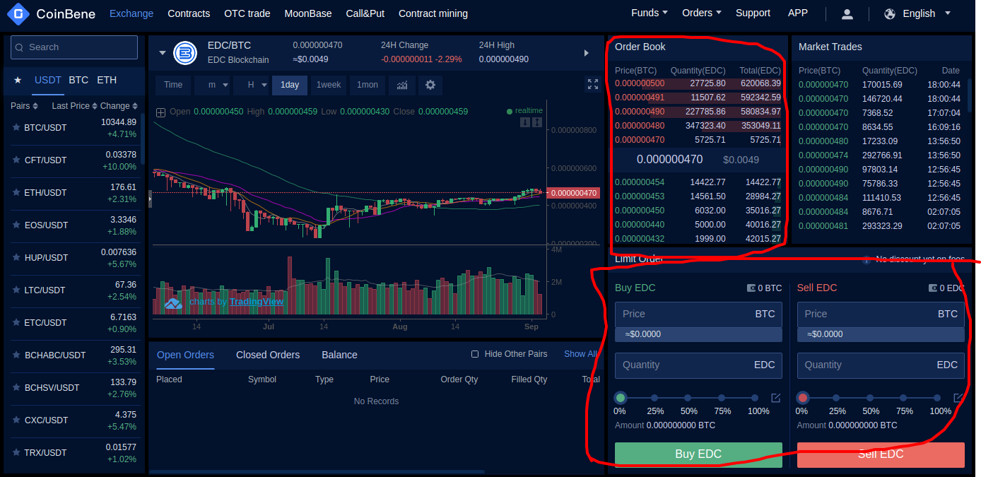Click Show All orders link
Viewport: 981px width, 477px height.
pyautogui.click(x=580, y=354)
